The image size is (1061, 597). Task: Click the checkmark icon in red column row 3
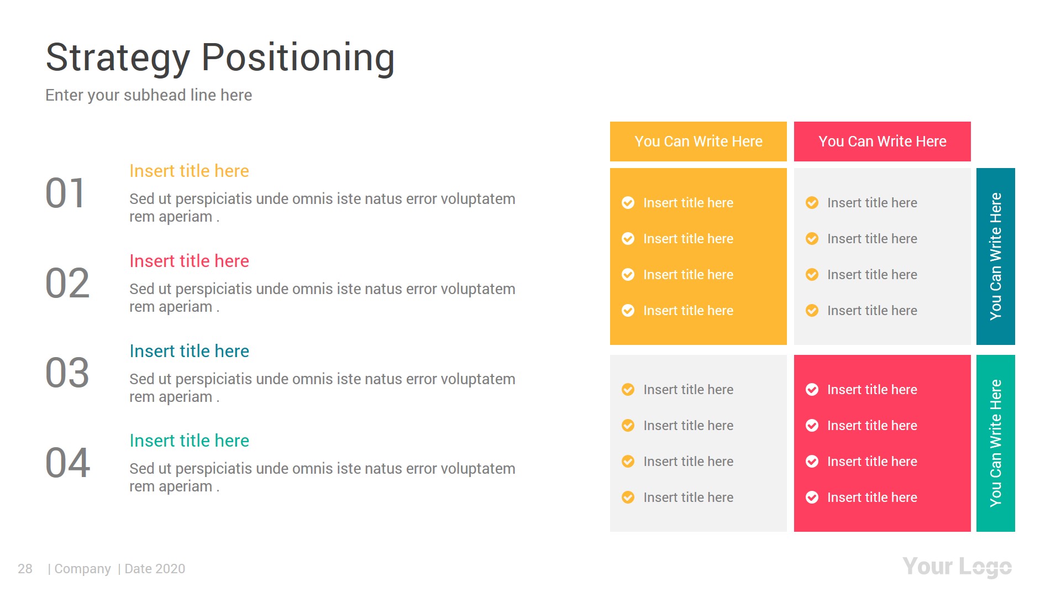tap(812, 462)
